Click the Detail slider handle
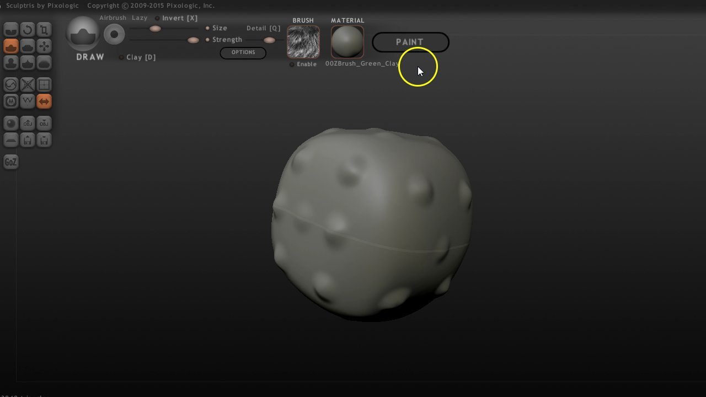This screenshot has width=706, height=397. pyautogui.click(x=269, y=40)
